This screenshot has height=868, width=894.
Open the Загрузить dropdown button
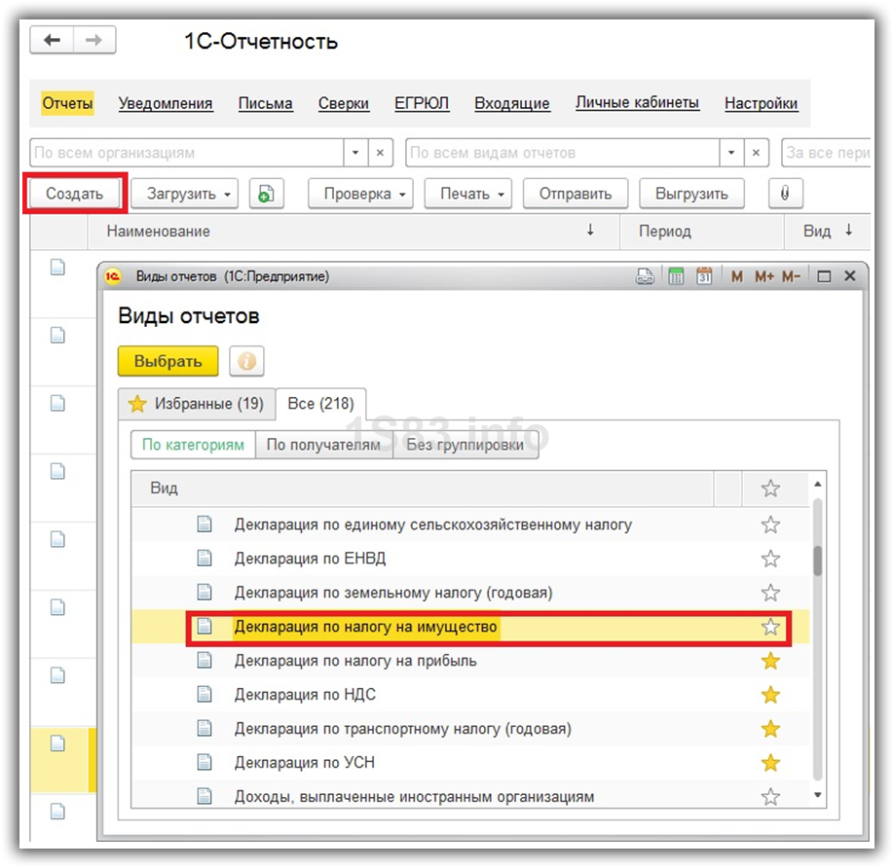click(185, 194)
